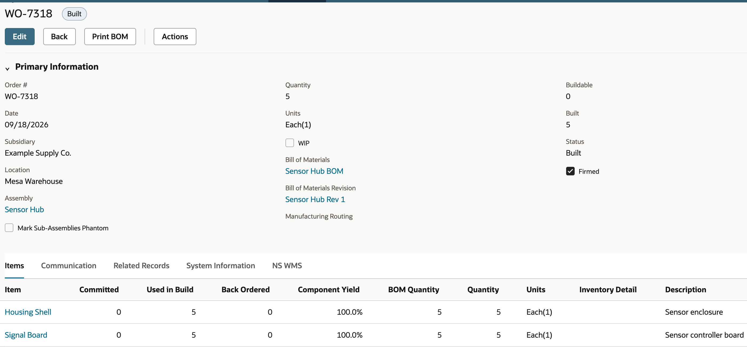Click the Built status badge

pos(74,14)
